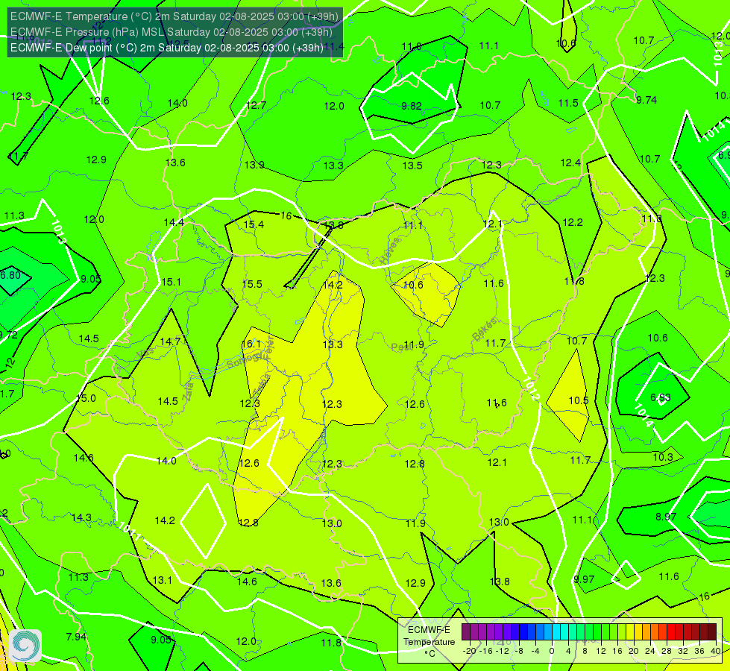Click the swirl logo icon in the corner
Screen dimensions: 730x671
tap(25, 646)
